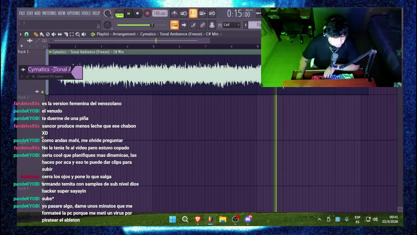
Task: Toggle note/clip grouping chain-link button
Action: 203,25
